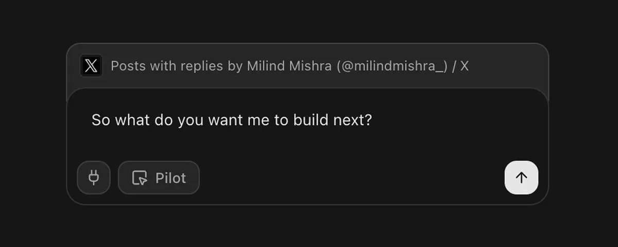
Task: Click the upward arrow send button
Action: (x=521, y=178)
